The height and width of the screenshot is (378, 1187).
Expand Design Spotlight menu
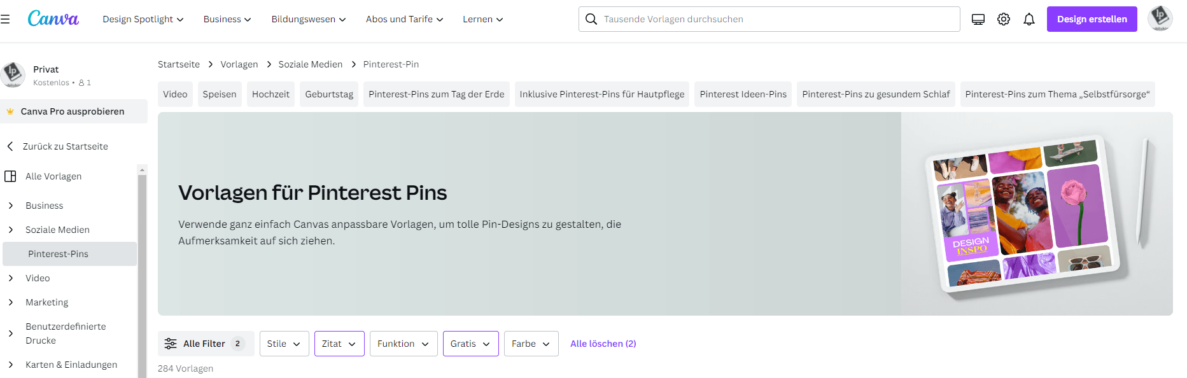[143, 19]
